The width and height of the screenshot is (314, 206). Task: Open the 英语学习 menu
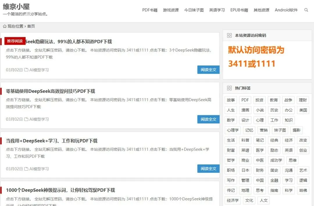click(217, 10)
